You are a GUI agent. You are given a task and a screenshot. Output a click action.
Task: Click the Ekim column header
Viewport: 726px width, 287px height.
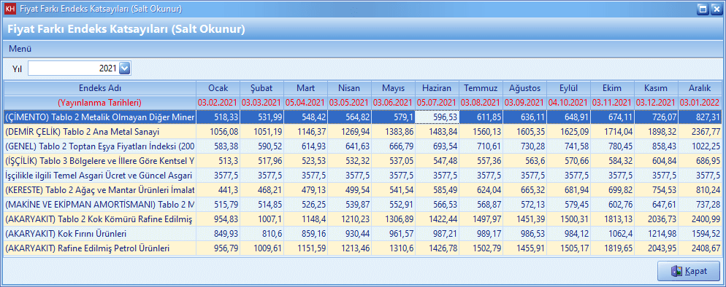tap(612, 88)
